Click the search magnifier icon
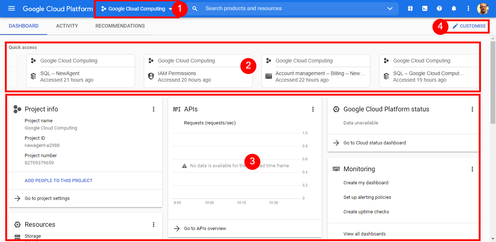This screenshot has width=496, height=242. point(195,8)
